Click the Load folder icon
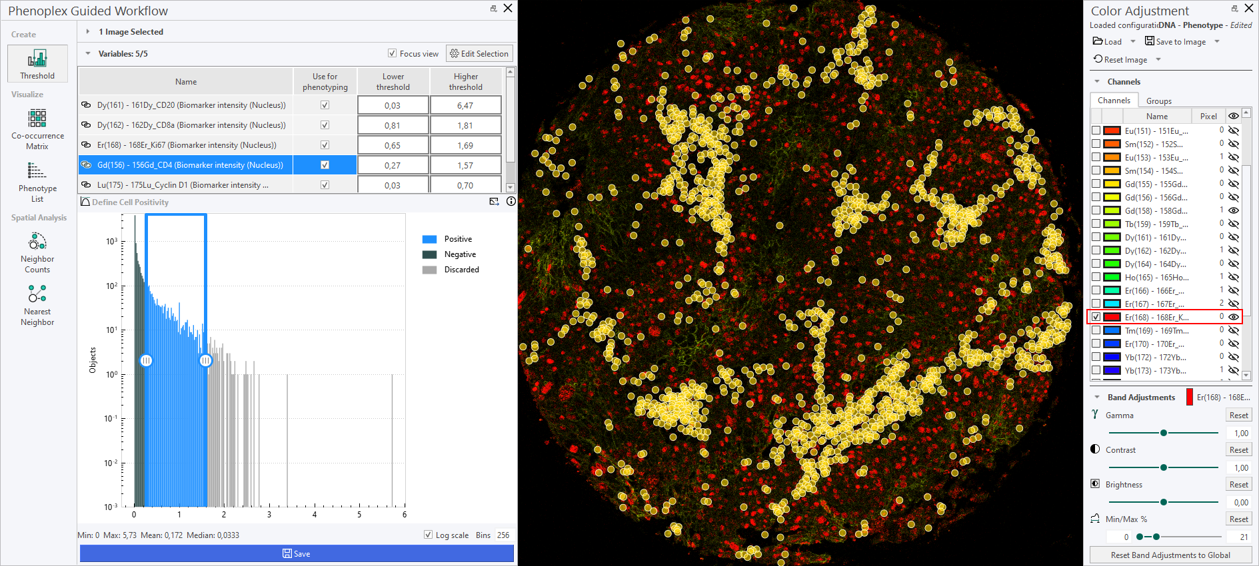Image resolution: width=1259 pixels, height=566 pixels. coord(1098,41)
